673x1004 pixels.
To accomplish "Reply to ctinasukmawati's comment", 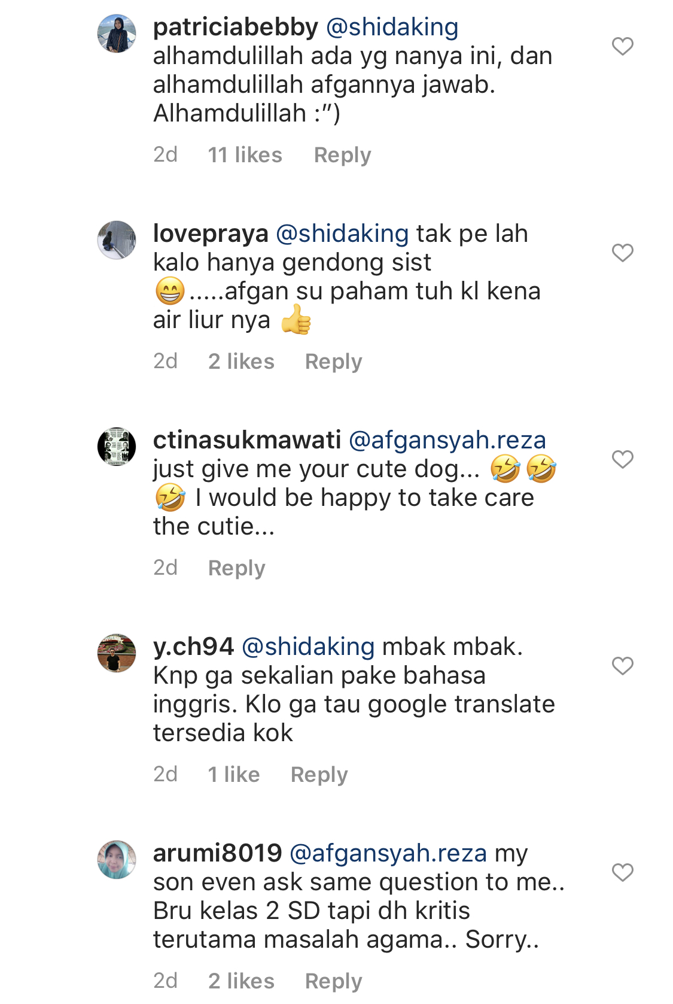I will [x=236, y=568].
